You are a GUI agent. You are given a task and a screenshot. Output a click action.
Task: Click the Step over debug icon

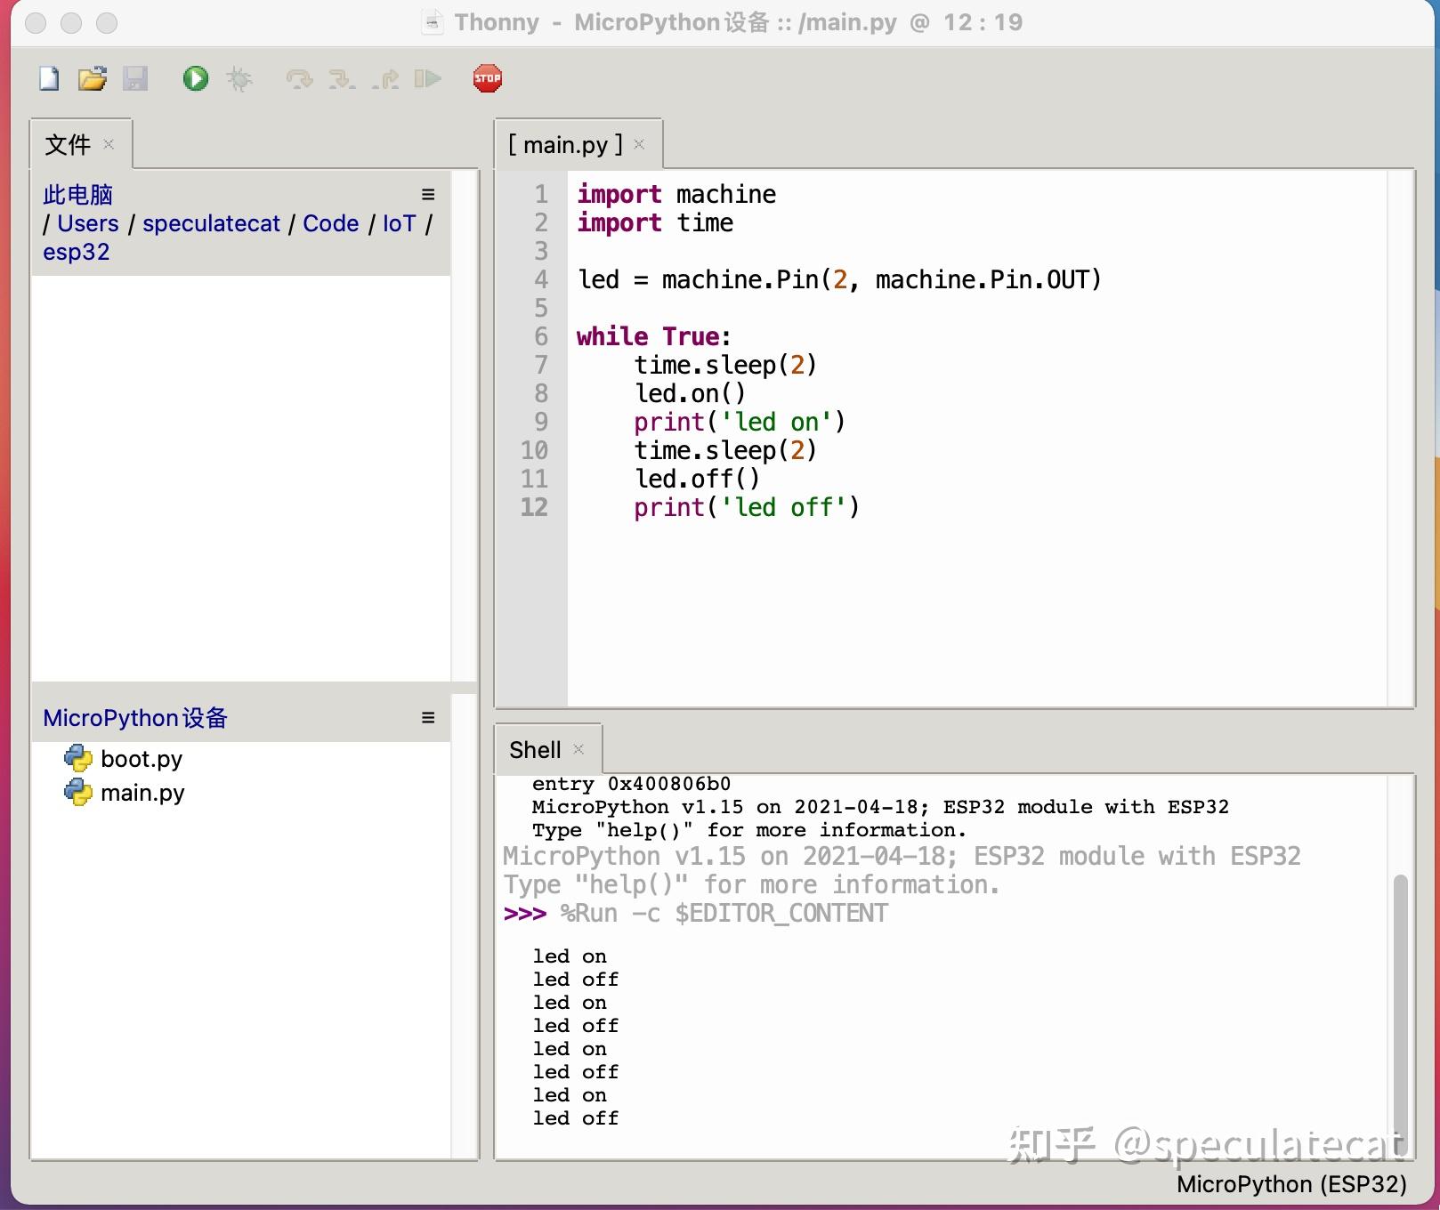tap(299, 79)
